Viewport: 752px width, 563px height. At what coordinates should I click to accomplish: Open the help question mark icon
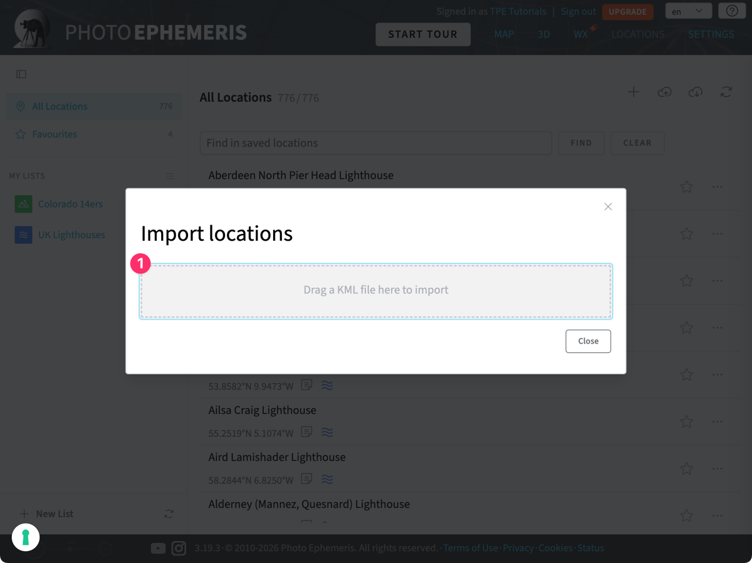(x=732, y=11)
